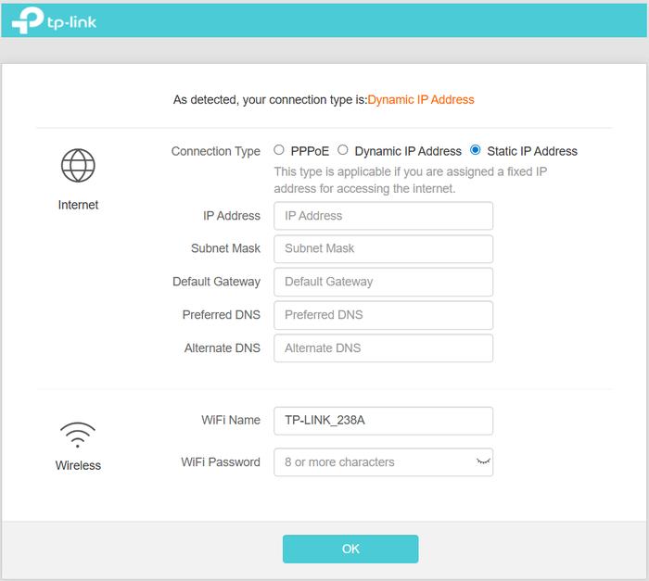Click the Connection Type label
The height and width of the screenshot is (581, 649).
click(216, 151)
